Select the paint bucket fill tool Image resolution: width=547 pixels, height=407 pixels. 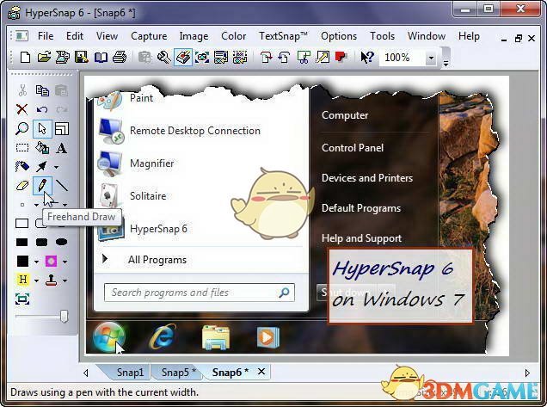[x=42, y=148]
